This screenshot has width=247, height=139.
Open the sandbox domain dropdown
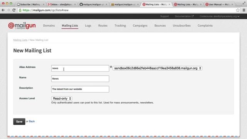tap(157, 68)
